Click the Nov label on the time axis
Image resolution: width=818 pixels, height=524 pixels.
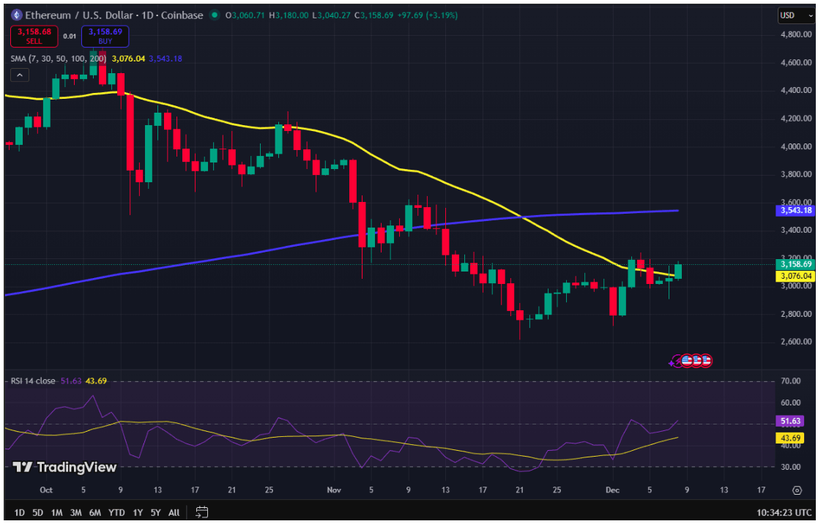point(334,490)
